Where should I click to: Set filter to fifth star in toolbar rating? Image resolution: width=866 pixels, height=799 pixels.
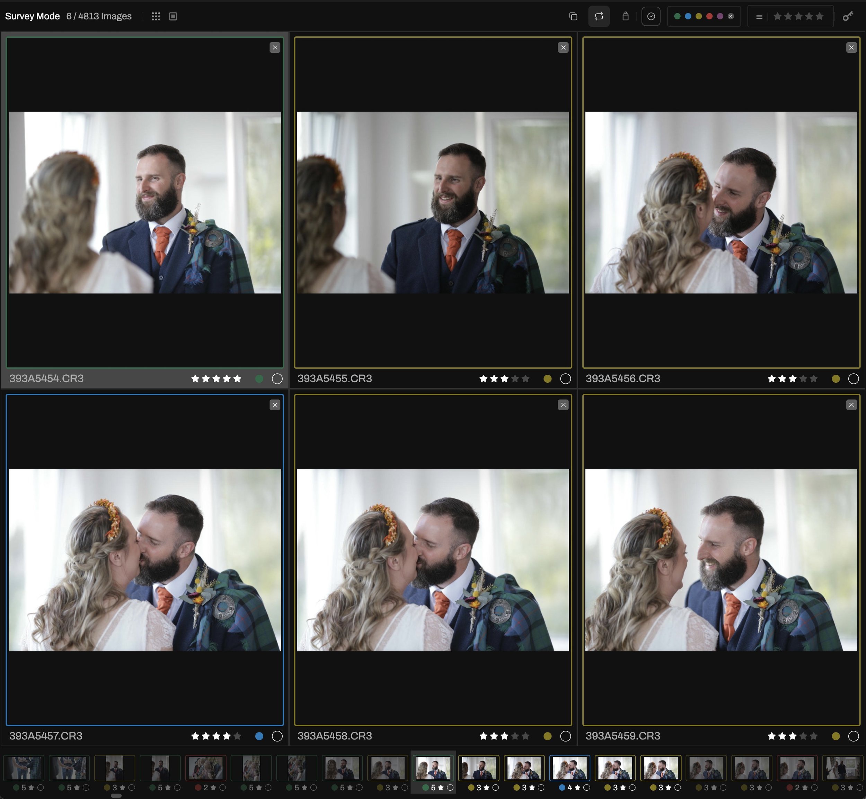819,16
